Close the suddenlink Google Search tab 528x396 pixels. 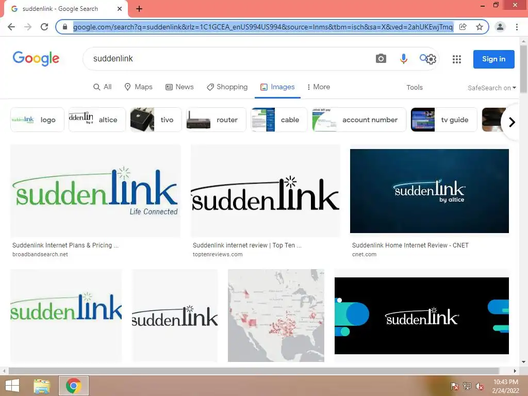120,9
